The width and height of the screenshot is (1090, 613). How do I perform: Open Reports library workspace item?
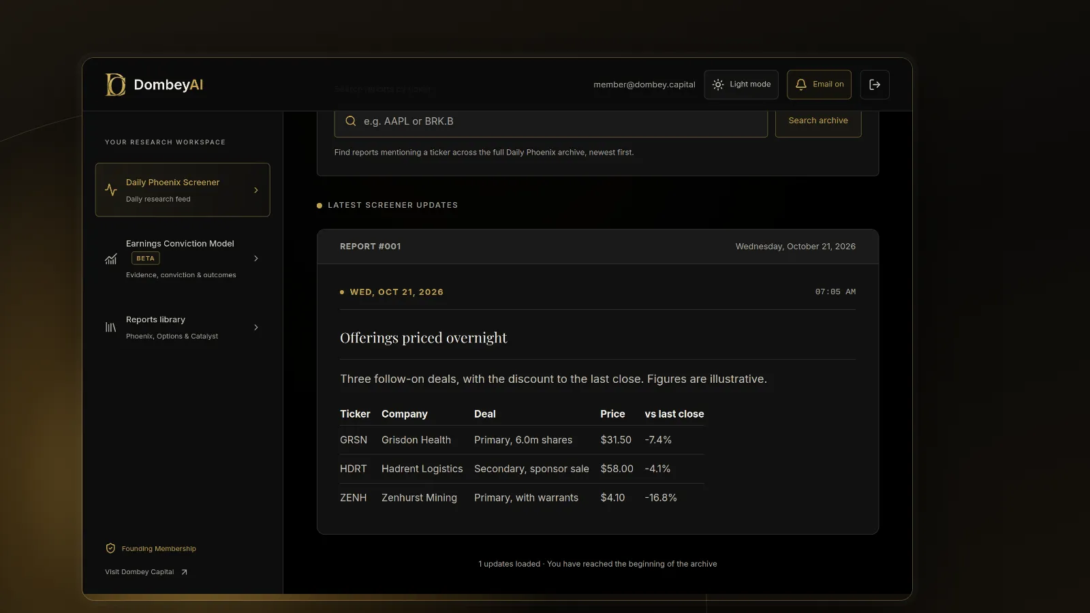click(183, 328)
